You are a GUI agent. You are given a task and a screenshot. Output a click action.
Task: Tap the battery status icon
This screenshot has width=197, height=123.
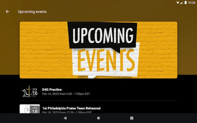[186, 2]
